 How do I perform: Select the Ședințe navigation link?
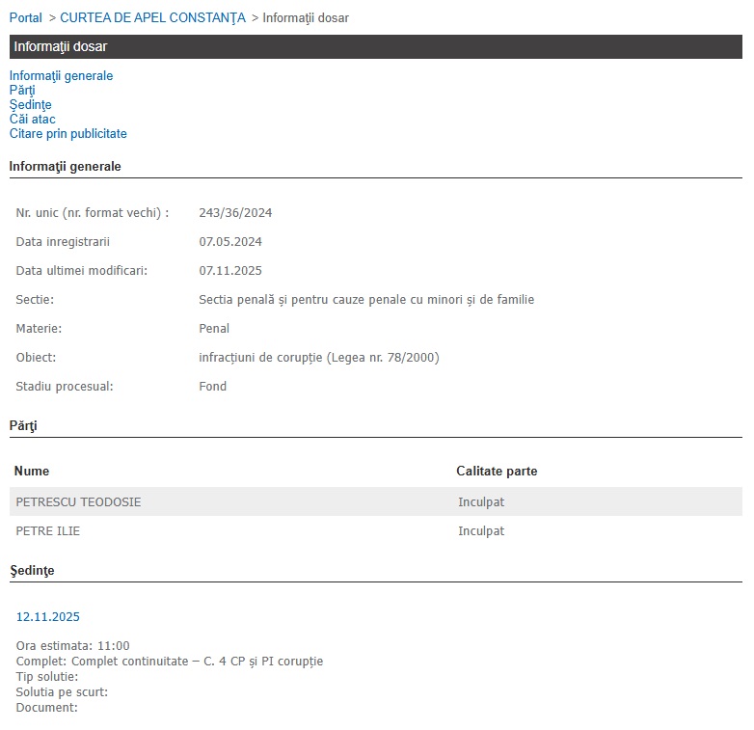(30, 104)
